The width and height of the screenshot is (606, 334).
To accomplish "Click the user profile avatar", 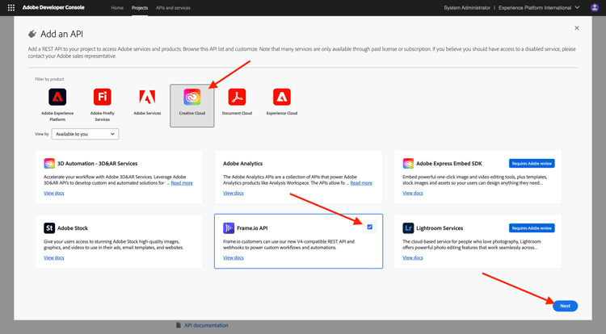I will click(x=595, y=7).
